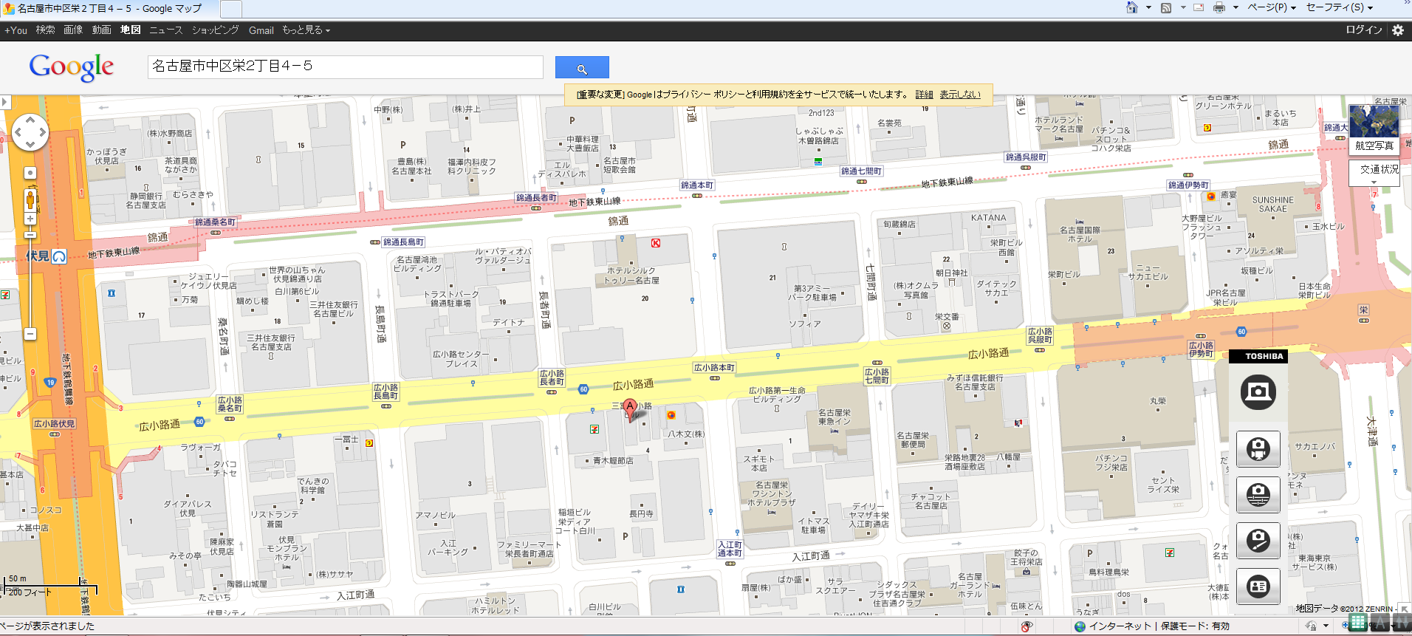Open the print options dropdown arrow
Screen dimensions: 1412x636
(x=1235, y=7)
